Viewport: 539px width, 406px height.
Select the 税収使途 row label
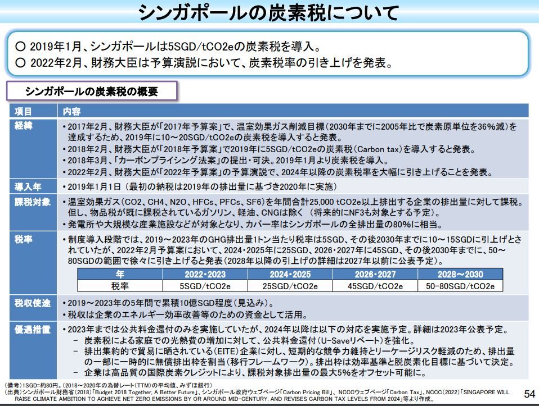tap(33, 303)
